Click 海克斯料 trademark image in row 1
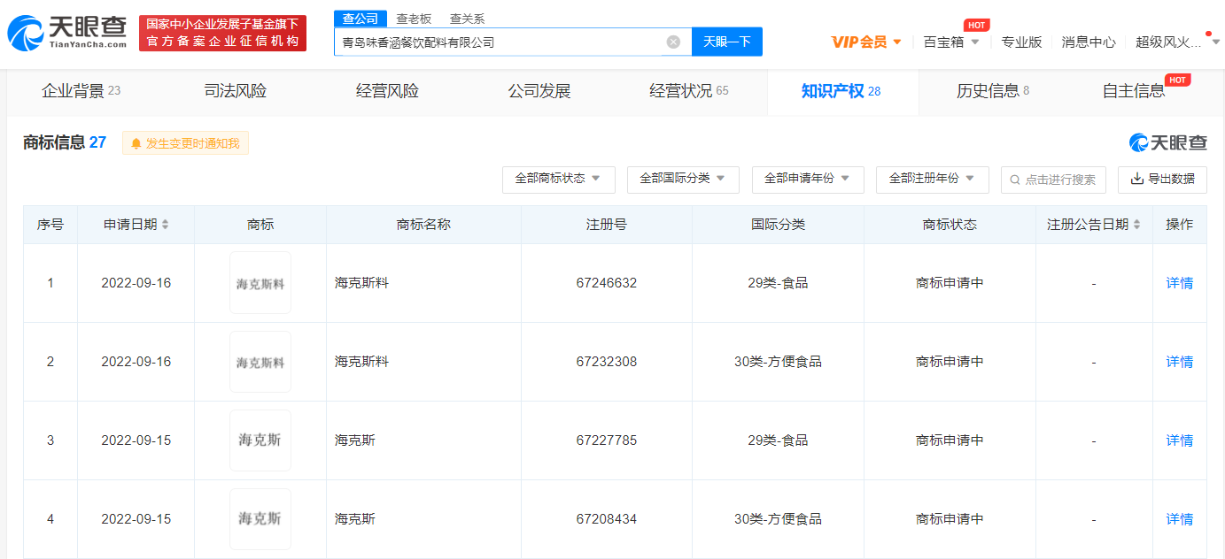The width and height of the screenshot is (1225, 559). click(260, 283)
